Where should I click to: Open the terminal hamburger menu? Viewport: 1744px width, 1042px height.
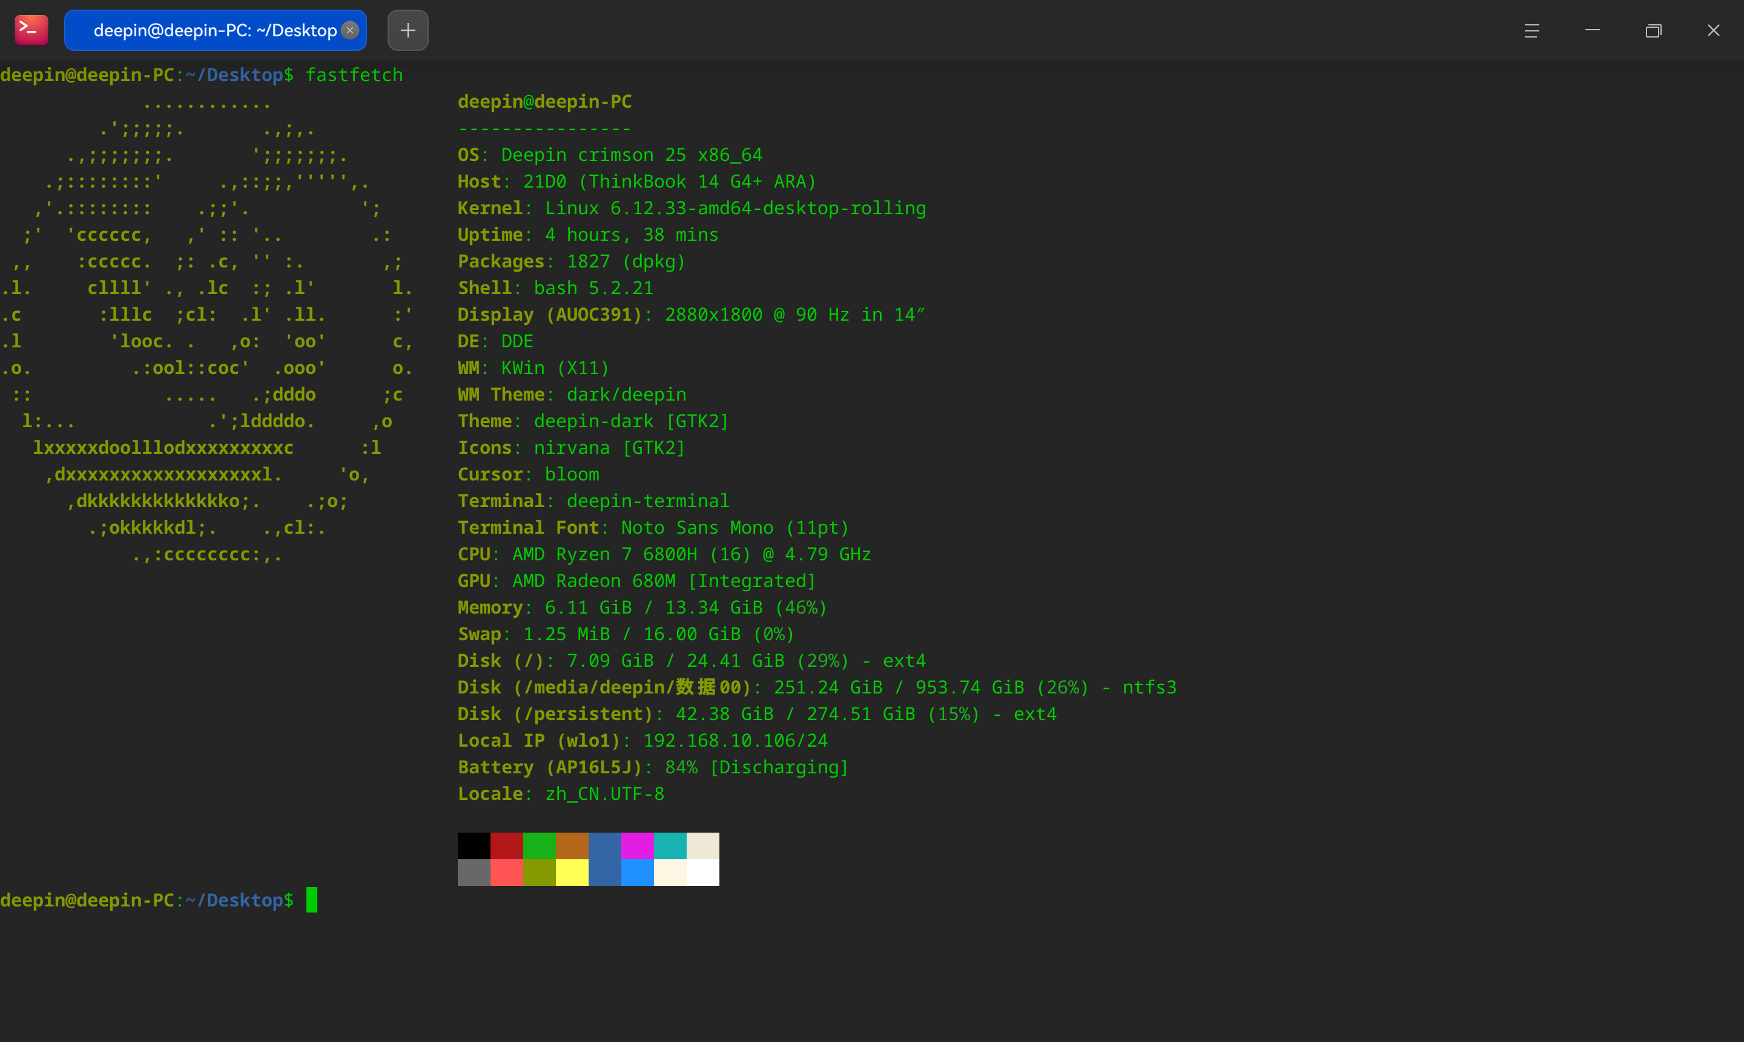pyautogui.click(x=1532, y=30)
